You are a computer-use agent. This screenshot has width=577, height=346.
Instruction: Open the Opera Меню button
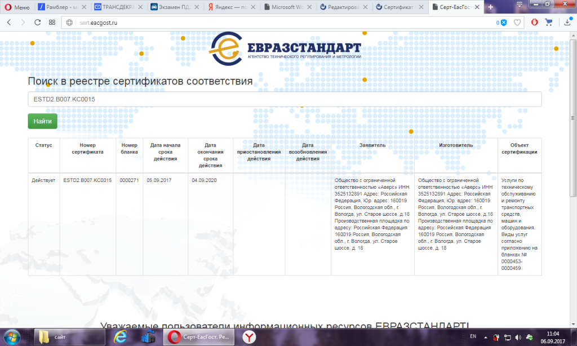pos(17,7)
